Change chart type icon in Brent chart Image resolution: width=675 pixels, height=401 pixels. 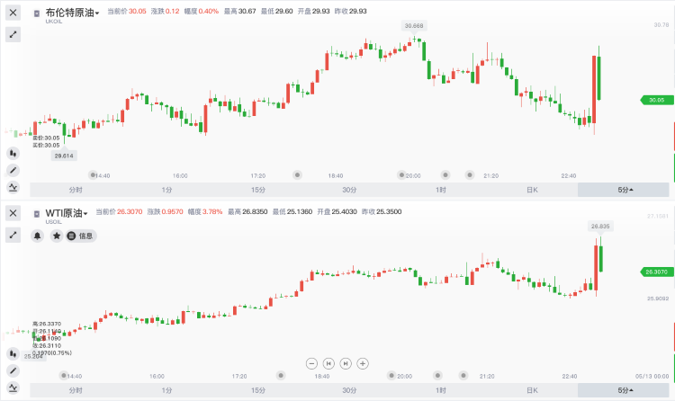point(13,153)
